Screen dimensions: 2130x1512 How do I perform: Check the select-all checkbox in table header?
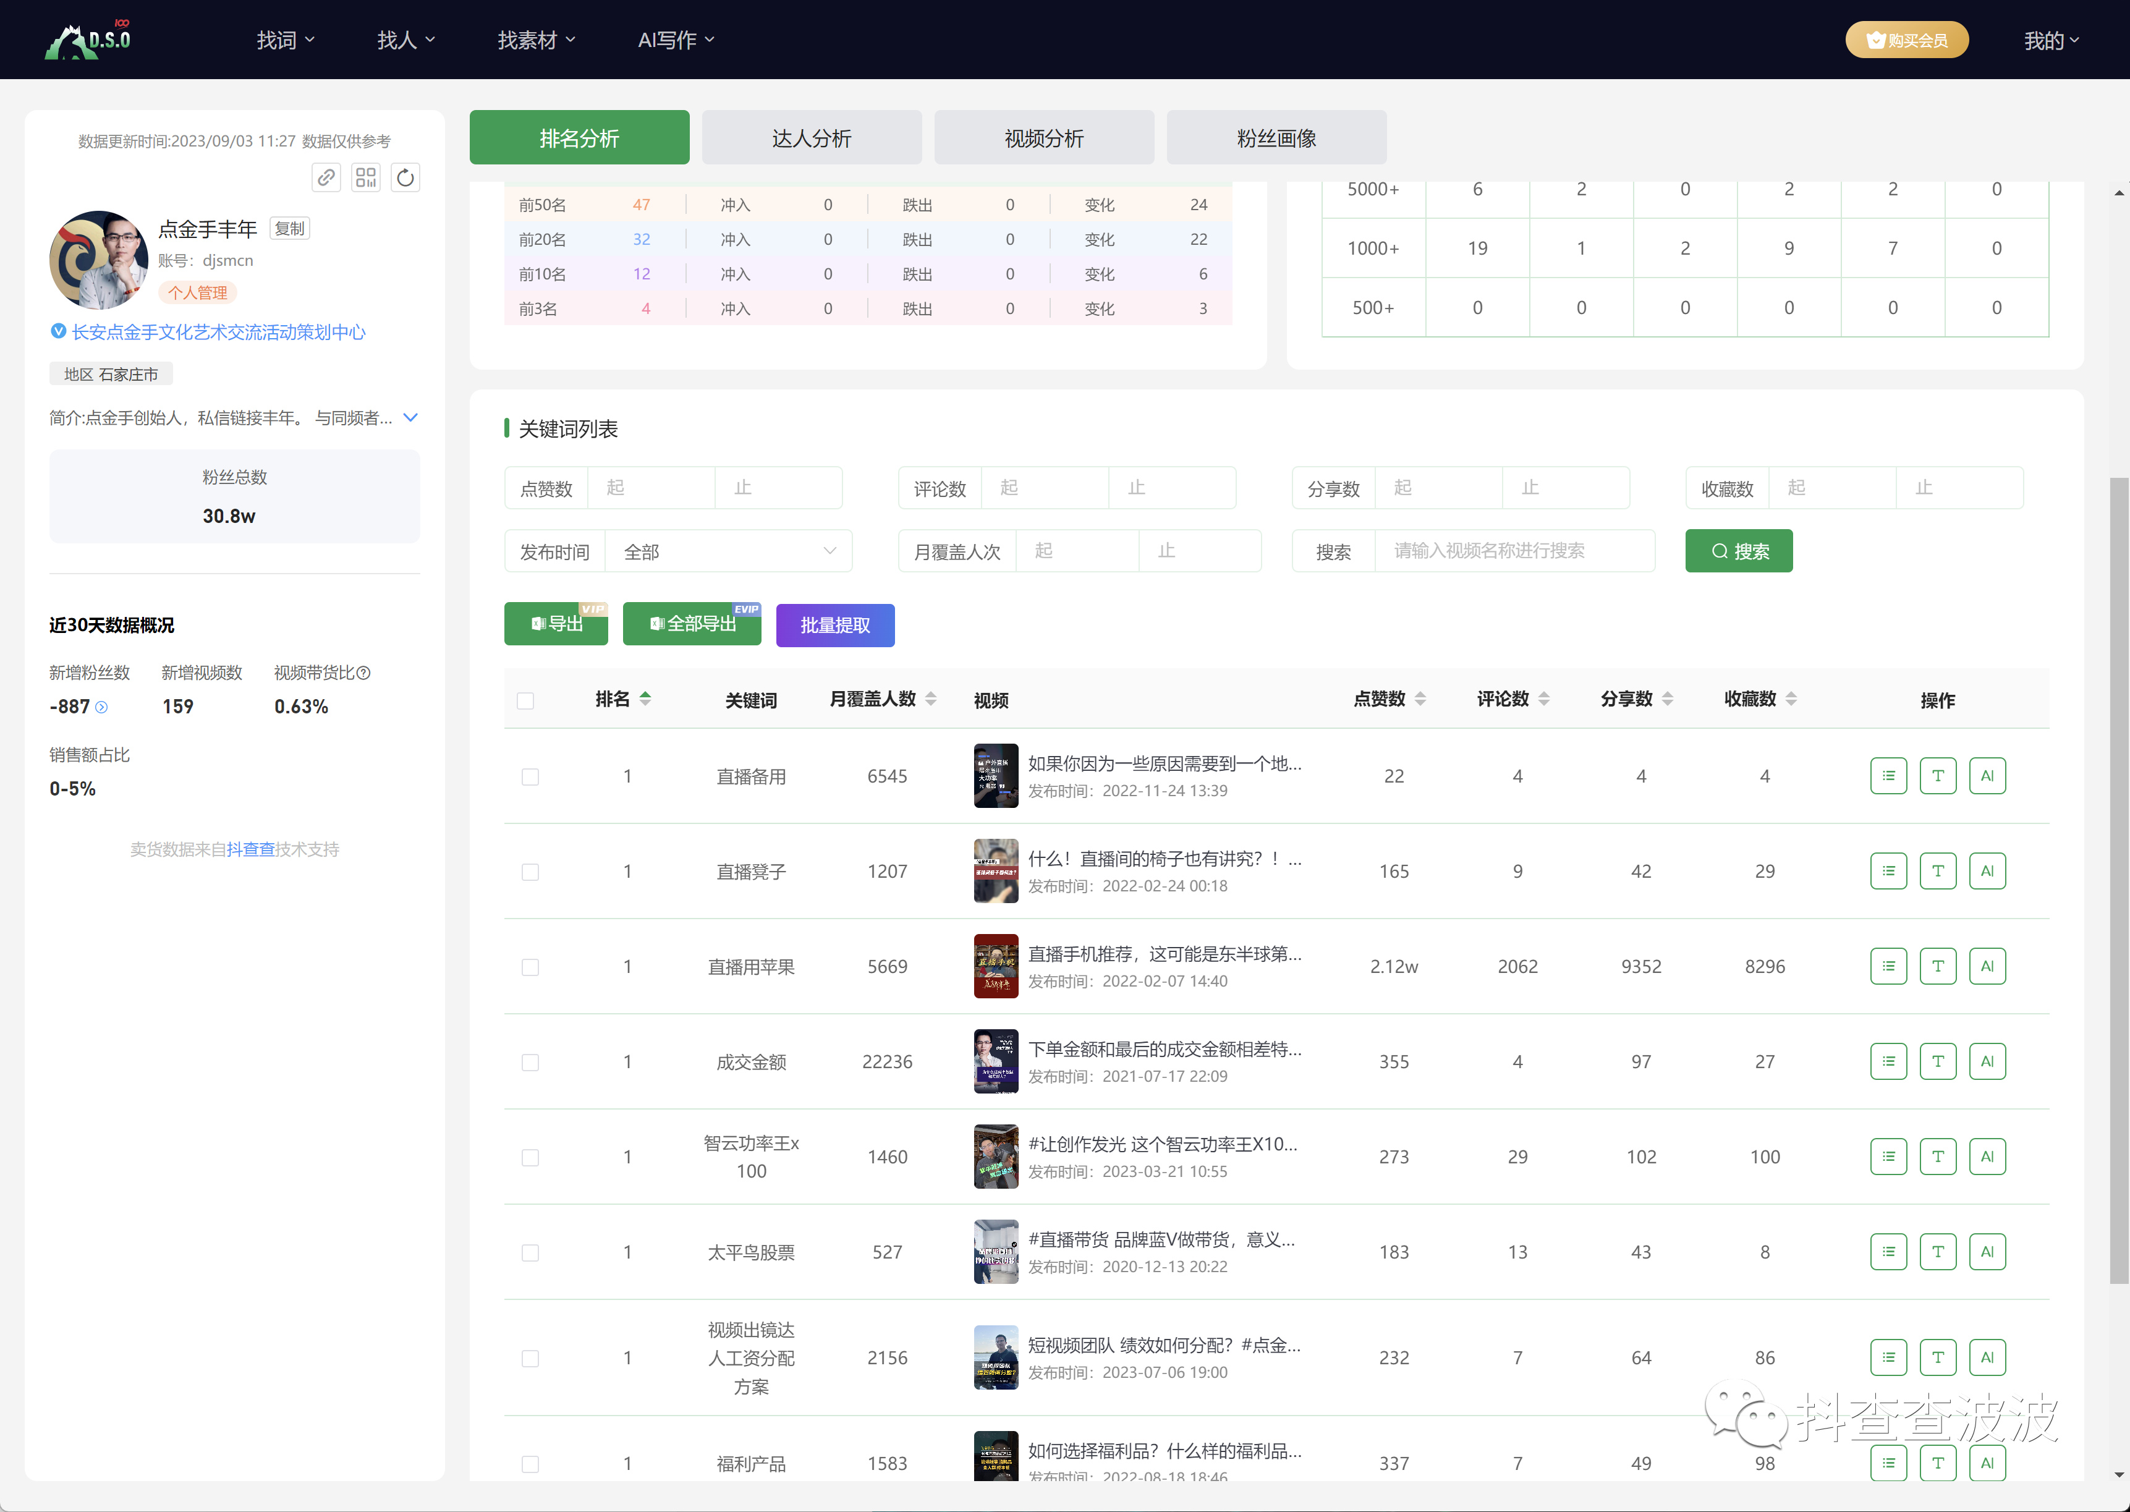pos(526,700)
